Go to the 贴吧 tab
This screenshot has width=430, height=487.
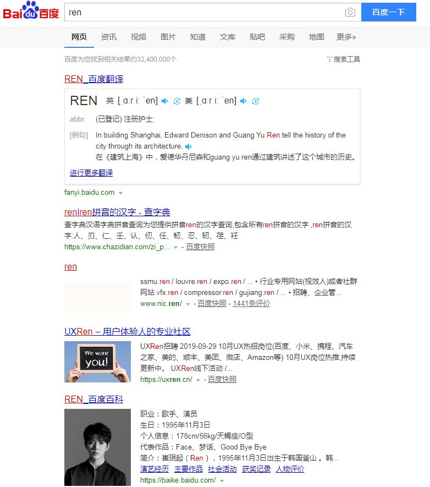(x=257, y=37)
